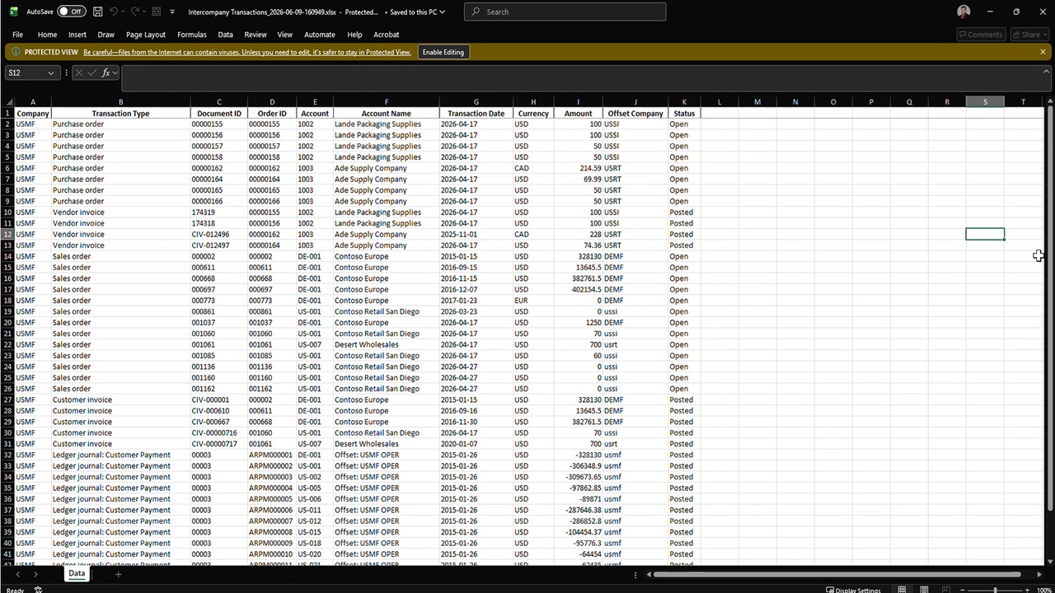
Task: Open Display Settings in status bar
Action: [x=852, y=590]
